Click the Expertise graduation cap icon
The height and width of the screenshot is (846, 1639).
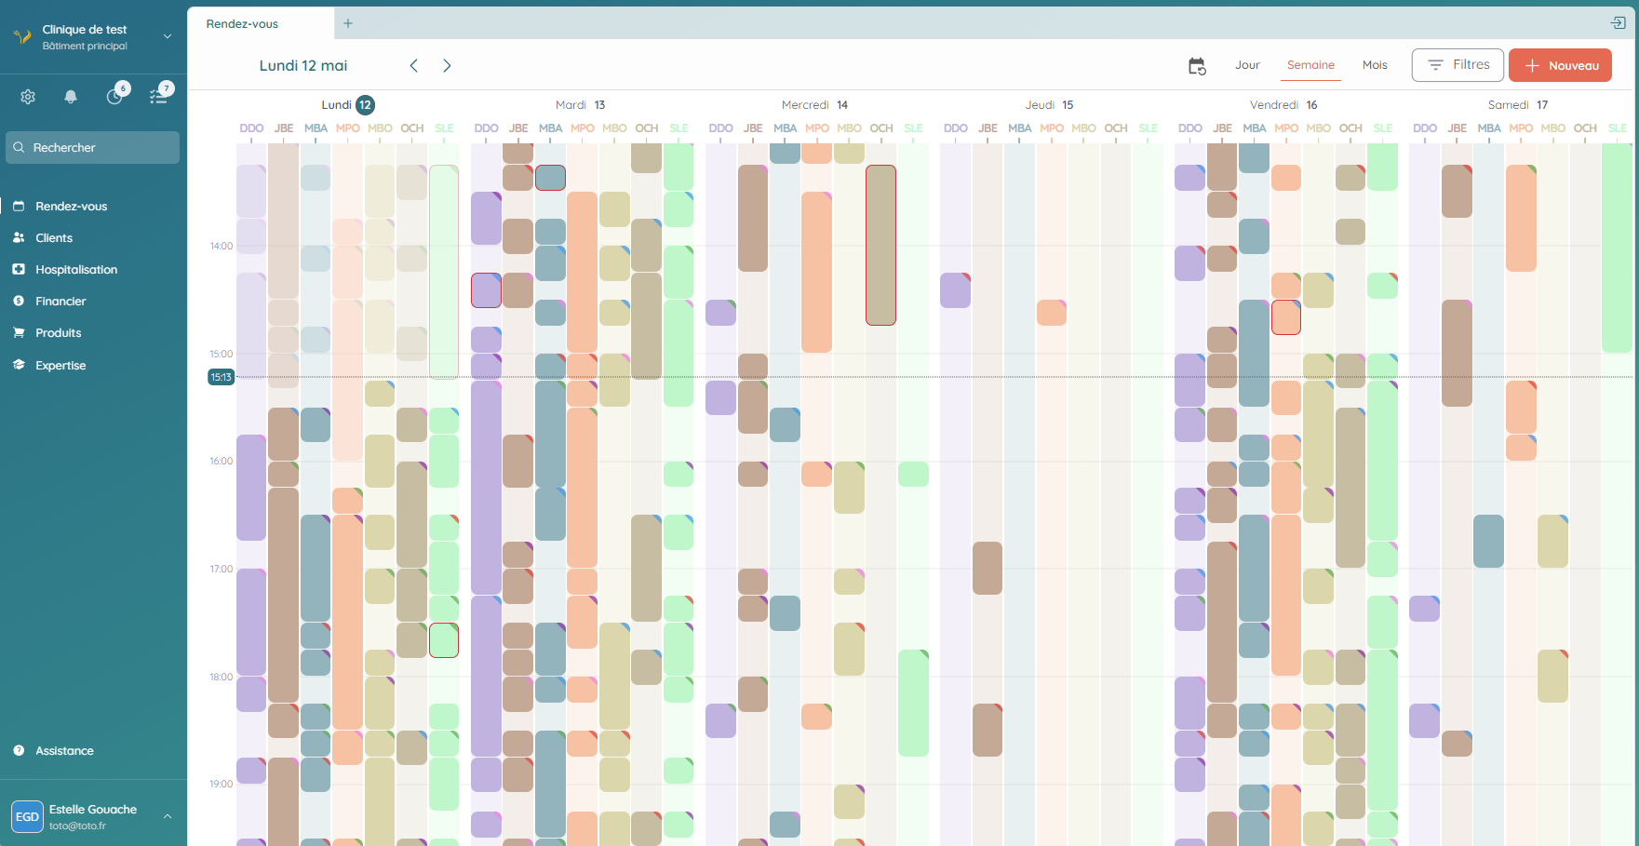19,365
